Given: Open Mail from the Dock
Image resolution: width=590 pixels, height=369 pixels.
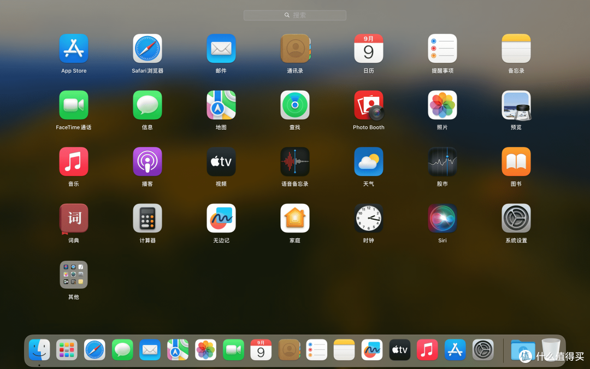Looking at the screenshot, I should pyautogui.click(x=150, y=350).
